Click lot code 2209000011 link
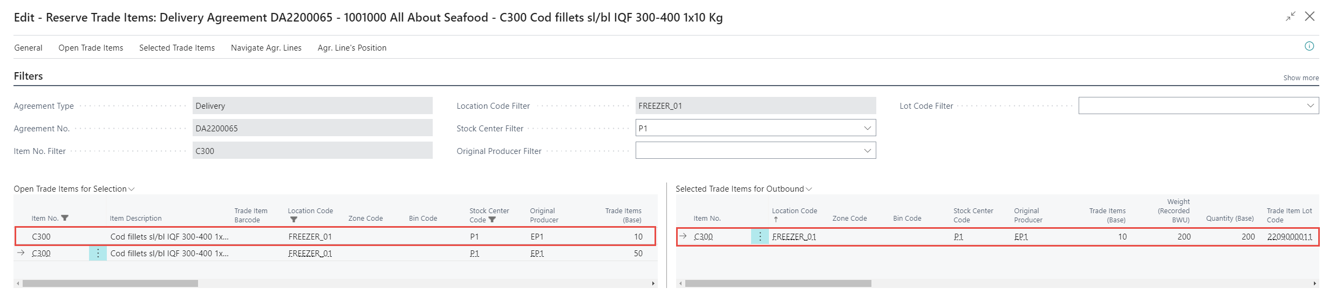Screen dimensions: 1329x302 pos(1289,237)
